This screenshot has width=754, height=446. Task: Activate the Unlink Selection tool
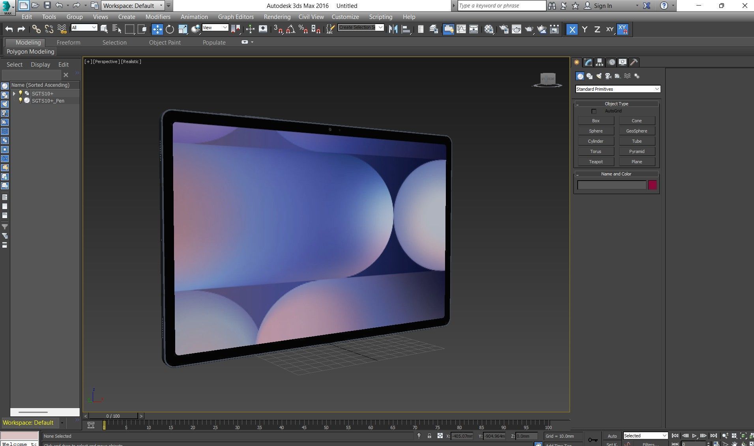(x=49, y=29)
